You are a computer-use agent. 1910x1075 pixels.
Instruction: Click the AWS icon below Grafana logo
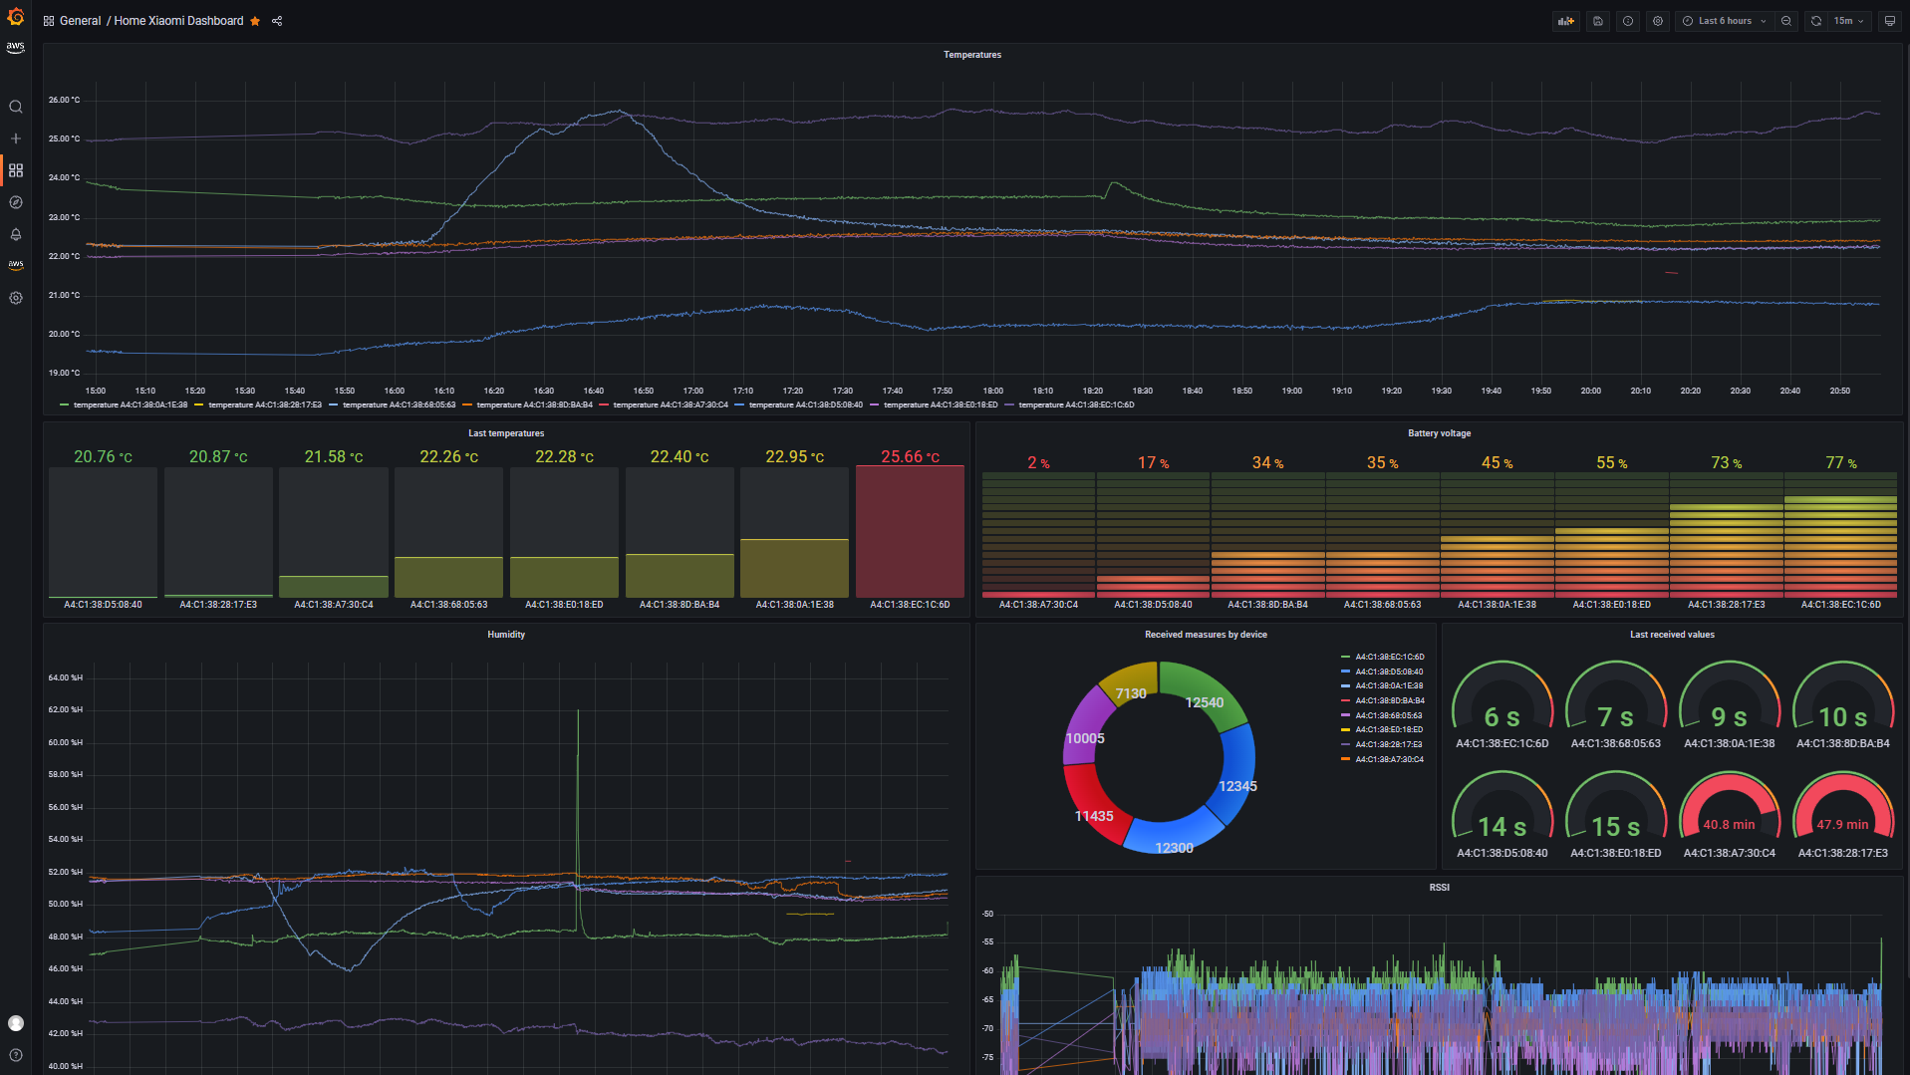pyautogui.click(x=15, y=47)
